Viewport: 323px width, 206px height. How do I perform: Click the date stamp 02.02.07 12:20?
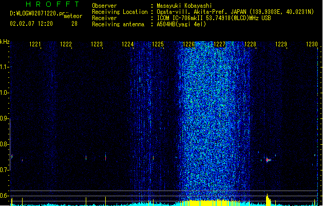31,24
